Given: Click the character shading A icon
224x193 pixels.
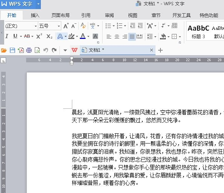Looking at the screenshot, I should (95, 36).
